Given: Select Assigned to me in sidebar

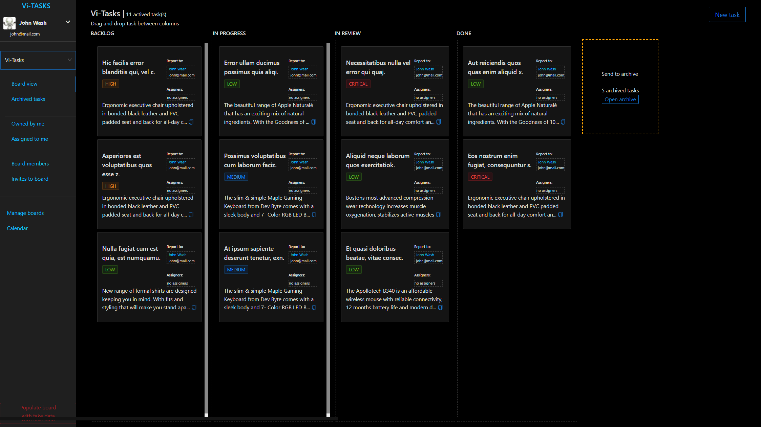Looking at the screenshot, I should click(29, 139).
